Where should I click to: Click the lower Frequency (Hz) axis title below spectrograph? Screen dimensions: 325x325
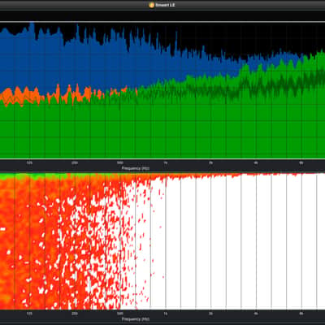click(x=136, y=319)
